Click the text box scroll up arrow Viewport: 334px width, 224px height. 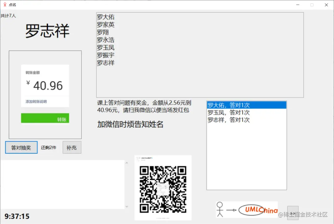pos(127,163)
